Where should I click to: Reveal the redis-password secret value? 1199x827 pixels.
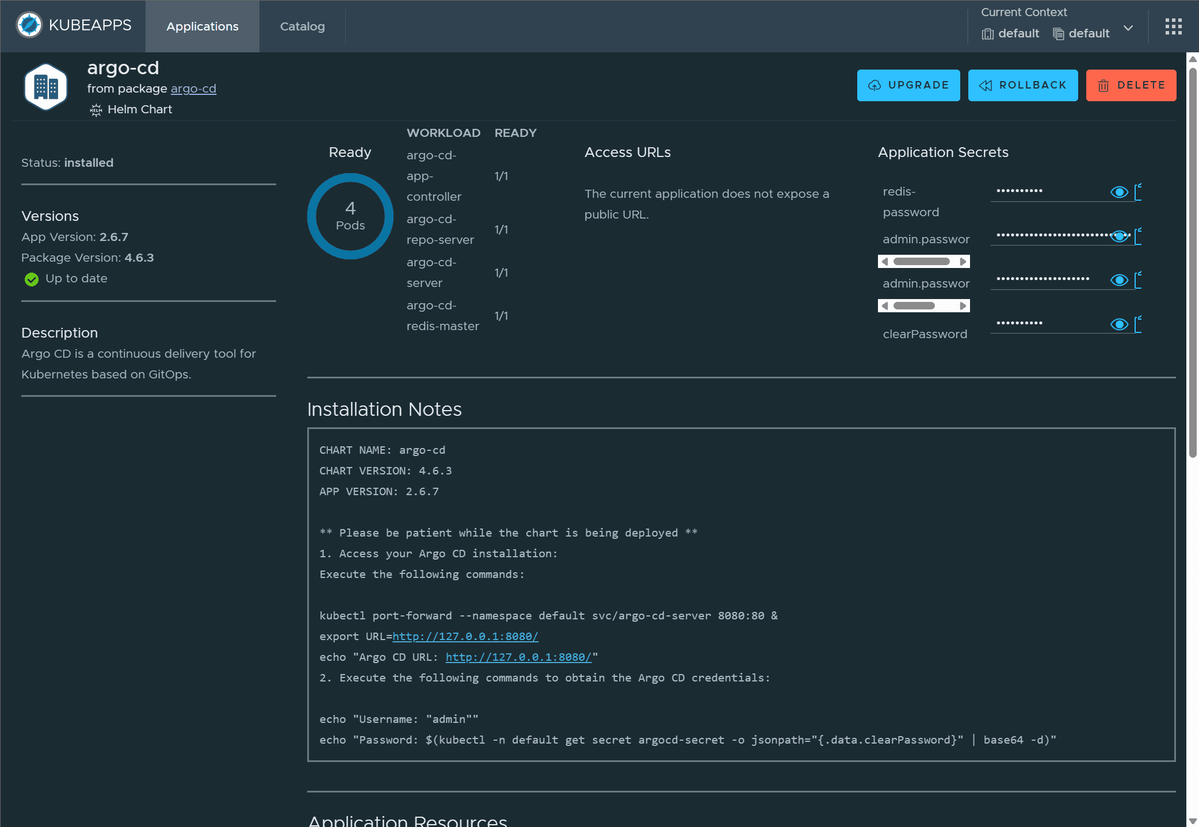coord(1119,192)
